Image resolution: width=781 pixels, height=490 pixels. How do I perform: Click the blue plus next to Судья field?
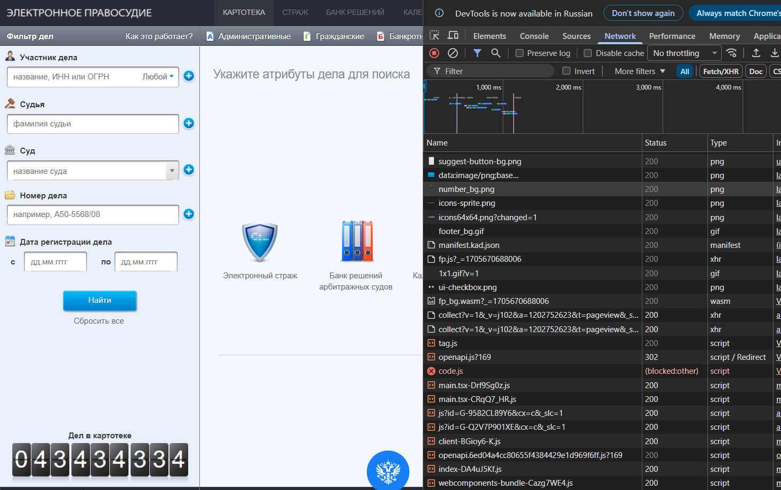(x=189, y=123)
